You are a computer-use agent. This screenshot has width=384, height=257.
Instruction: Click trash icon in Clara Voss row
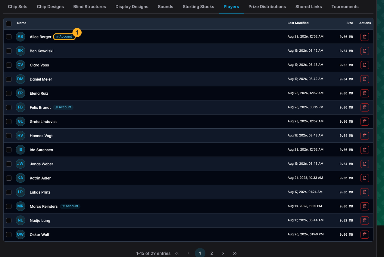tap(364, 65)
